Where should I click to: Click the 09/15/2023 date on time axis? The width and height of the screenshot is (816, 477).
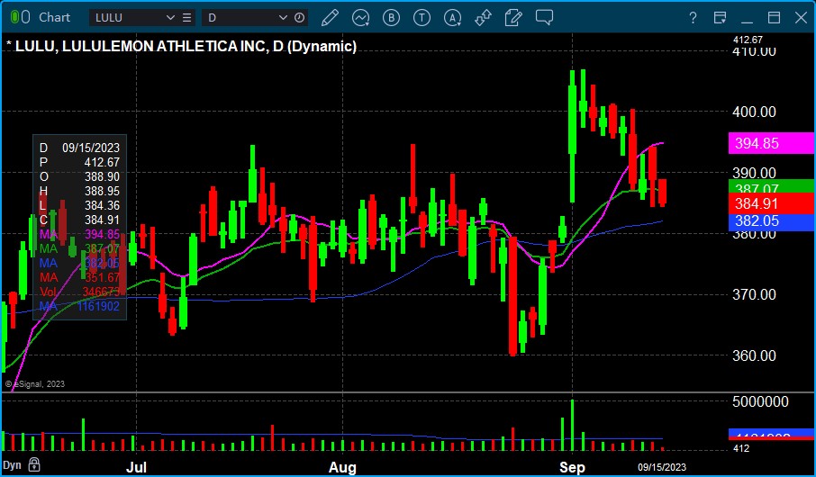663,466
